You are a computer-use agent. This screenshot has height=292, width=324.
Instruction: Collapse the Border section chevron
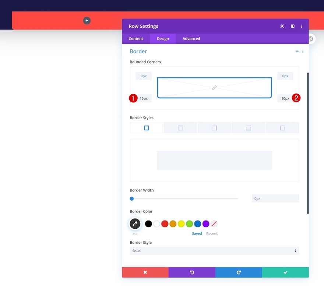tap(297, 51)
